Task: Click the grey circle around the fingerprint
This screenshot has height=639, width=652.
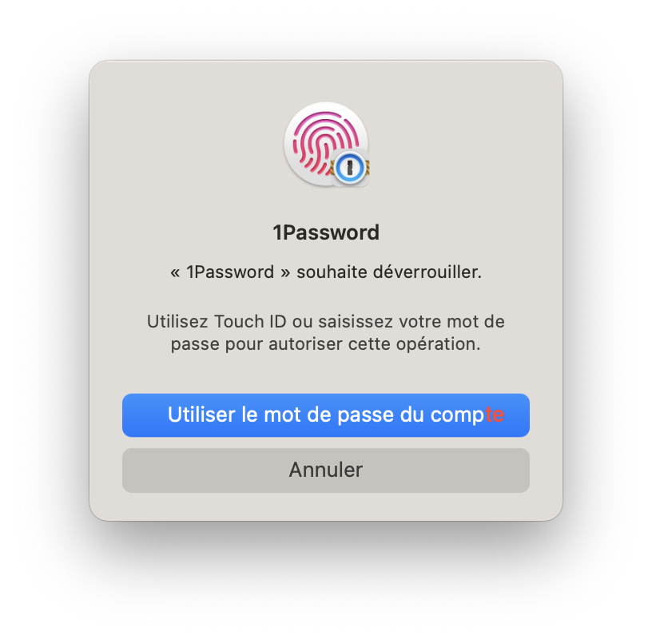Action: tap(326, 144)
